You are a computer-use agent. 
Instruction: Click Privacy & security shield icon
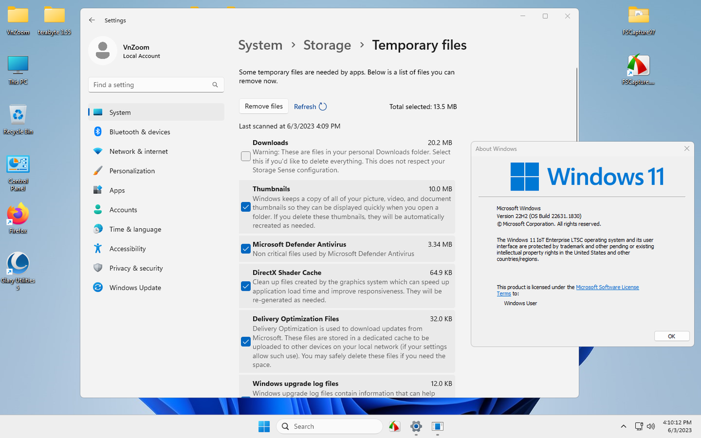(x=98, y=268)
